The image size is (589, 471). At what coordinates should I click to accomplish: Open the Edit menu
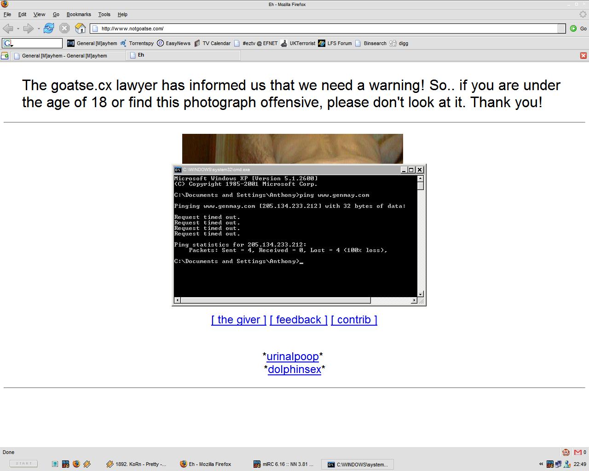pos(22,14)
